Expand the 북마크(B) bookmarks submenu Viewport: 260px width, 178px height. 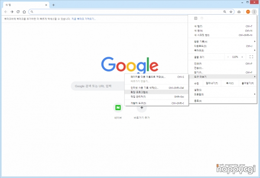pyautogui.click(x=223, y=50)
